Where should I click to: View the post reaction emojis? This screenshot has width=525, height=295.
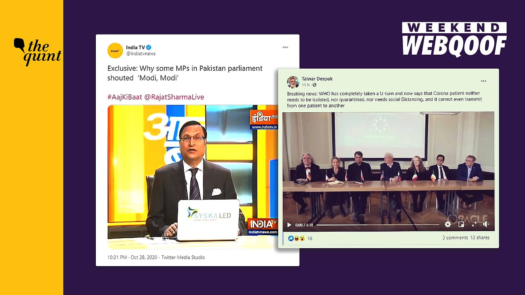click(297, 238)
